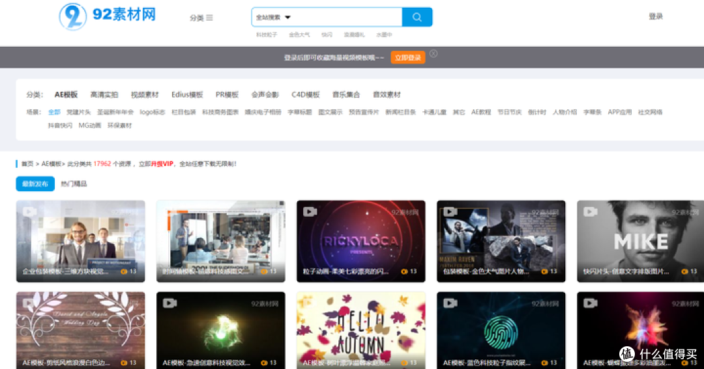The image size is (704, 369).
Task: Choose the 社交网络 scene filter
Action: point(650,112)
